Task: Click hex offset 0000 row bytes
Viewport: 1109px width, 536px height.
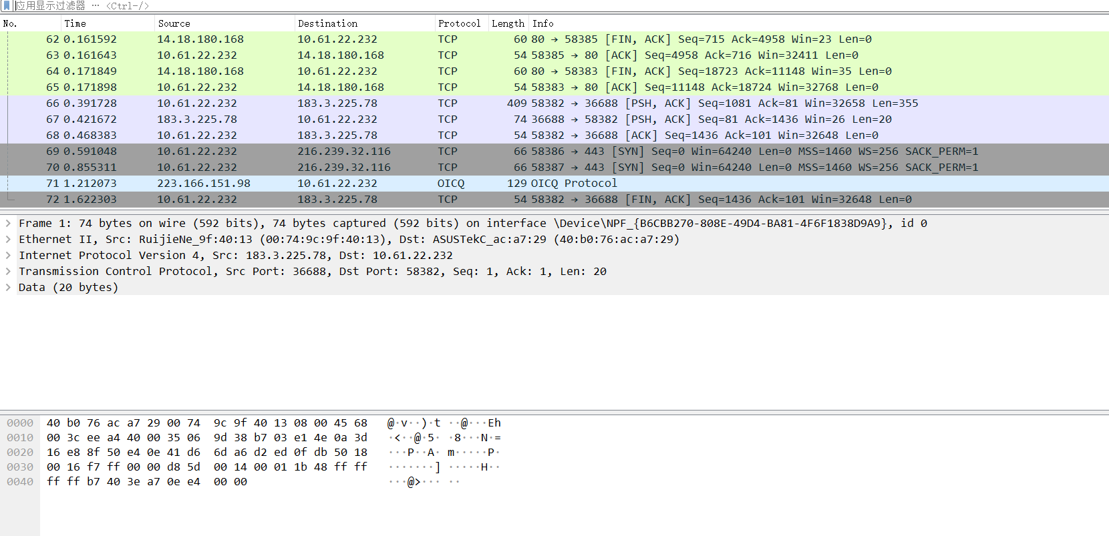Action: pyautogui.click(x=207, y=423)
